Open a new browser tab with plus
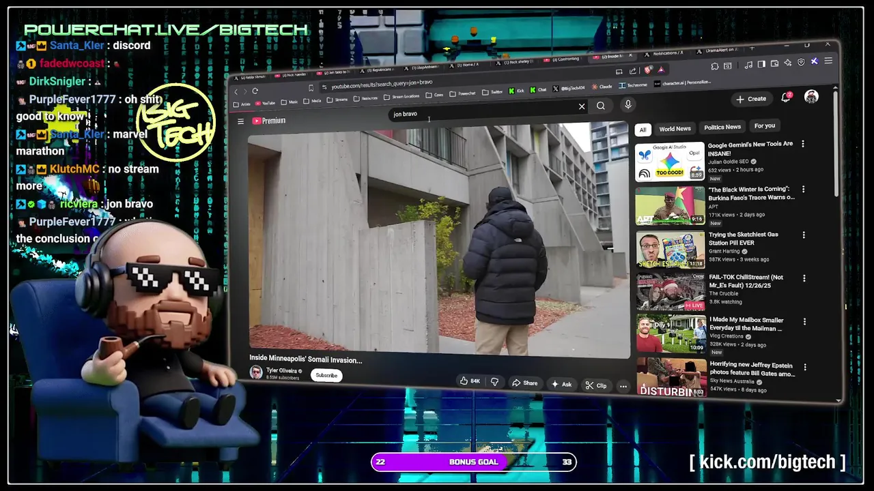This screenshot has width=874, height=491. [752, 48]
